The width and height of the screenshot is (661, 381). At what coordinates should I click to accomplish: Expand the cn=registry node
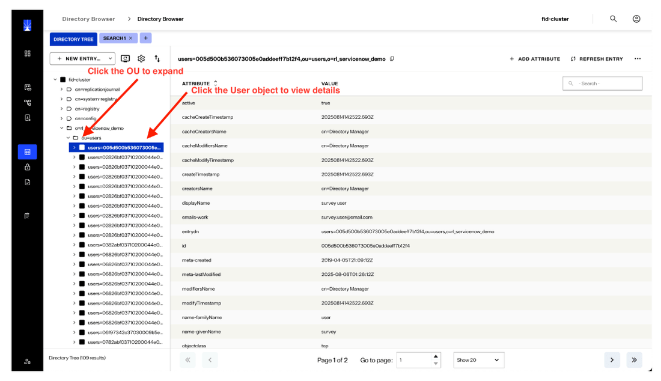pyautogui.click(x=61, y=109)
